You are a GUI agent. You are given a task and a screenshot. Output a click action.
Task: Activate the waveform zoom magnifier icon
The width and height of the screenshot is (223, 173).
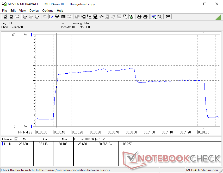click(x=153, y=17)
